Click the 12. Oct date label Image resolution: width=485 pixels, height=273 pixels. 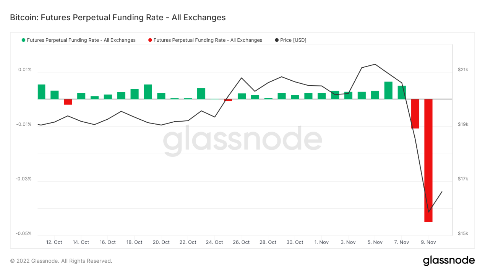pos(54,242)
